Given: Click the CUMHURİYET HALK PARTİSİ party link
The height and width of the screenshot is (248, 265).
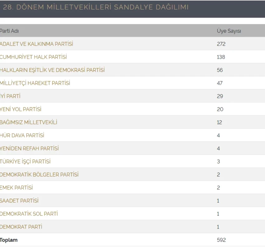Looking at the screenshot, I should click(x=33, y=57).
